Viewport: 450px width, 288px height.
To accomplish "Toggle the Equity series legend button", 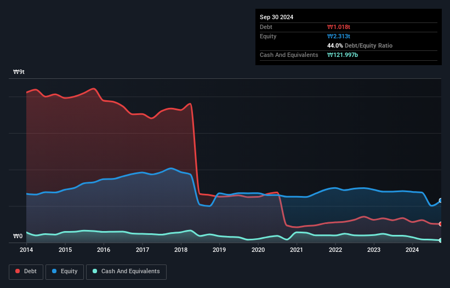I will 65,272.
